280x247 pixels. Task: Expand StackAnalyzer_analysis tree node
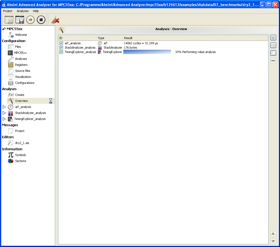4,113
